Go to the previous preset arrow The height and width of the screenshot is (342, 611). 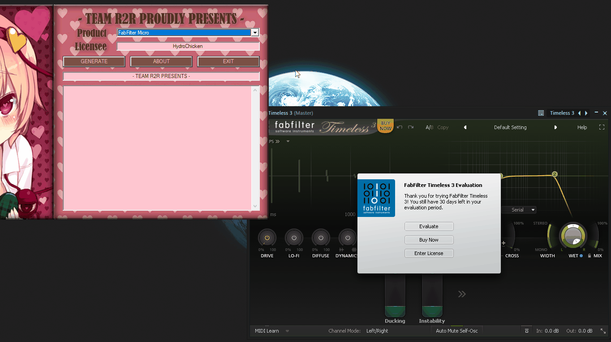click(x=465, y=127)
